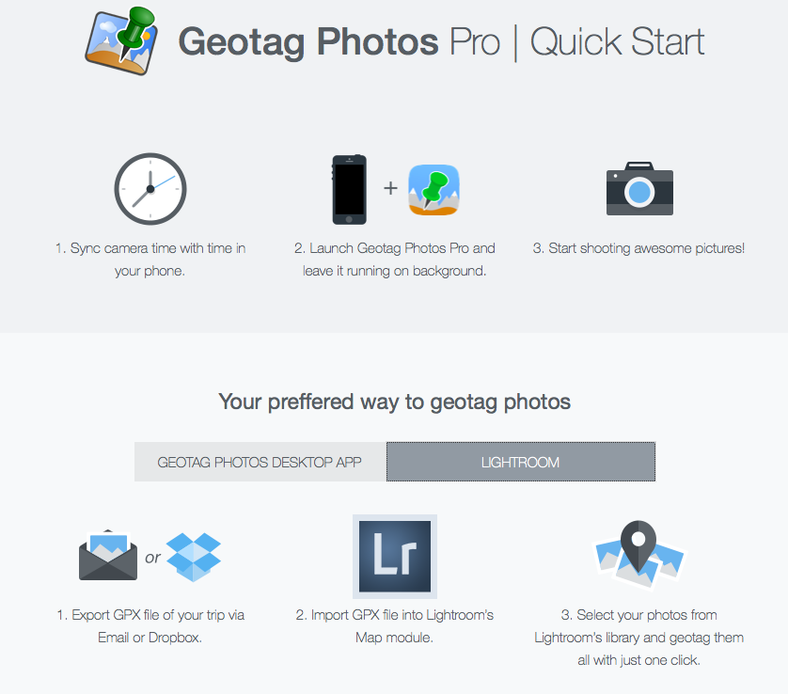Click the 'Sync camera time' step text

150,260
